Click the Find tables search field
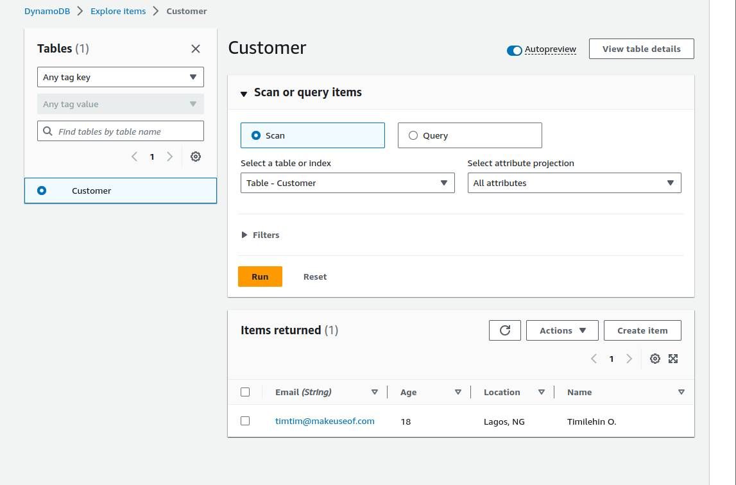Image resolution: width=736 pixels, height=485 pixels. 120,131
